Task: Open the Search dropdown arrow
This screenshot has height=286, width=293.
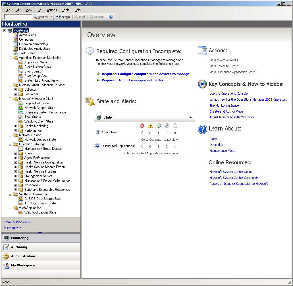Action: (x=51, y=17)
